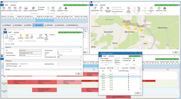Viewport: 181px width, 99px height.
Task: Click Vorheriger Tag in Spurdaten ribbon
Action: pyautogui.click(x=127, y=59)
